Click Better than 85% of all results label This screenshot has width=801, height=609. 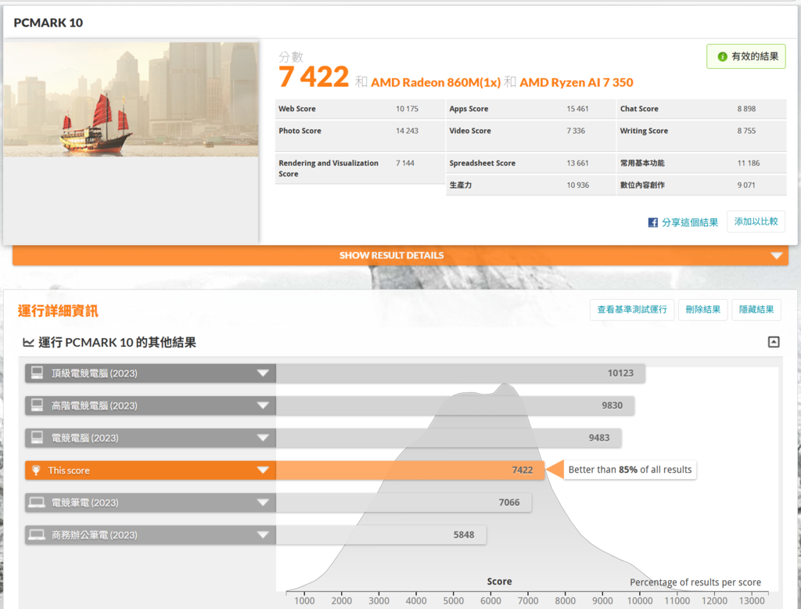630,470
